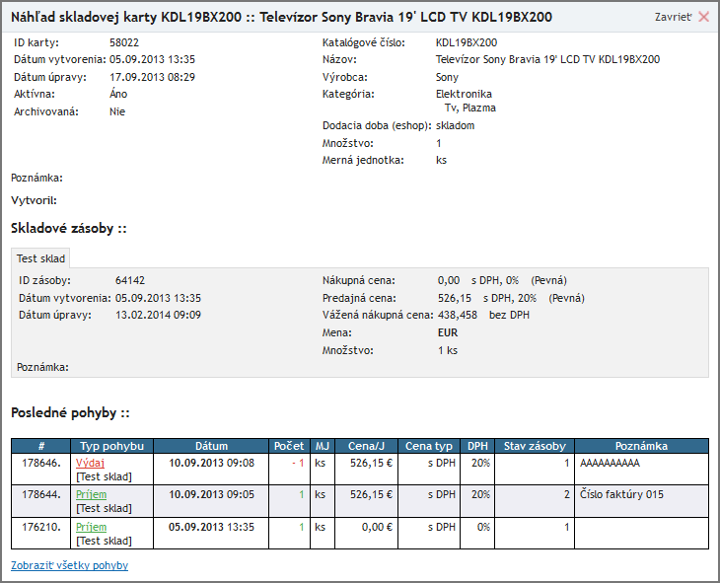Click the Dátum column header
Viewport: 720px width, 583px height.
tap(211, 446)
